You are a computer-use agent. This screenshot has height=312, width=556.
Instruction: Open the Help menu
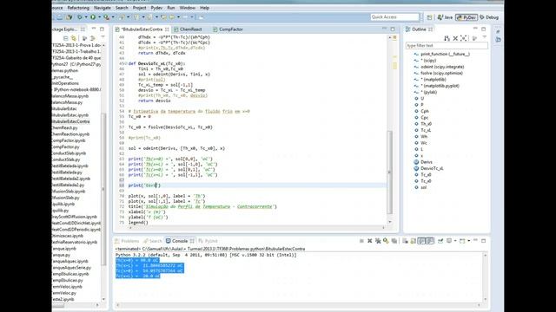(205, 8)
